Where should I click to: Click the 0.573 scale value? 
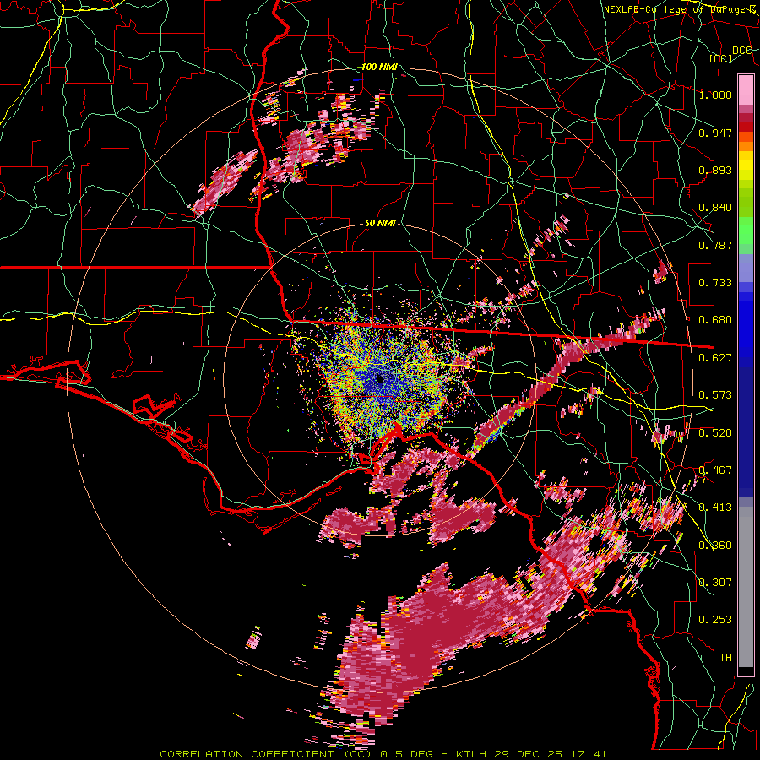click(x=715, y=395)
